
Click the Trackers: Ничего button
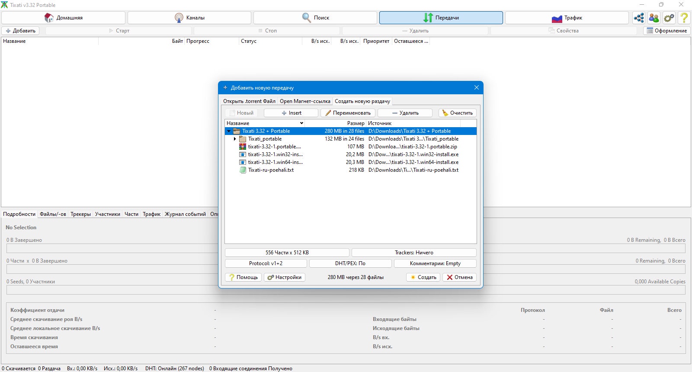pyautogui.click(x=414, y=253)
